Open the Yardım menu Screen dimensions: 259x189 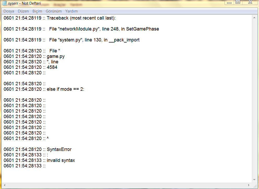coord(71,11)
